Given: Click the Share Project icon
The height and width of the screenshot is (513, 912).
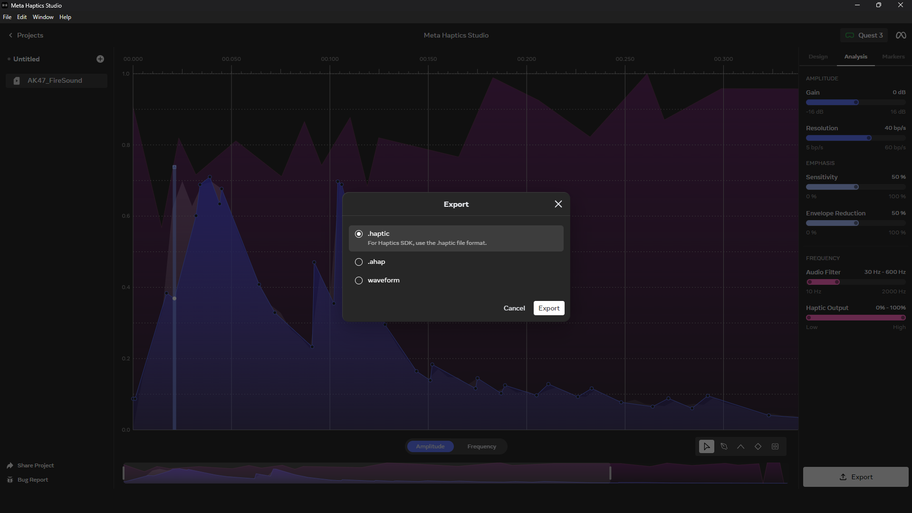Looking at the screenshot, I should [10, 465].
